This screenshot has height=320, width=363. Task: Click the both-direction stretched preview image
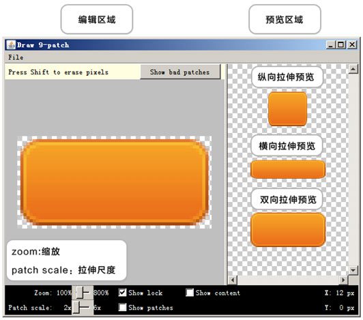click(288, 230)
